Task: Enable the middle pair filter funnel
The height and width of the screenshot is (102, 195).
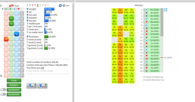Action: click(x=27, y=24)
